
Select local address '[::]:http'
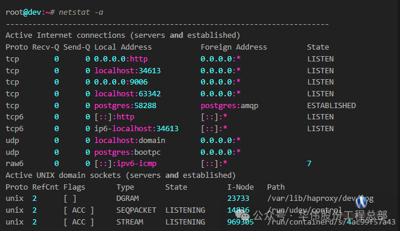[114, 117]
